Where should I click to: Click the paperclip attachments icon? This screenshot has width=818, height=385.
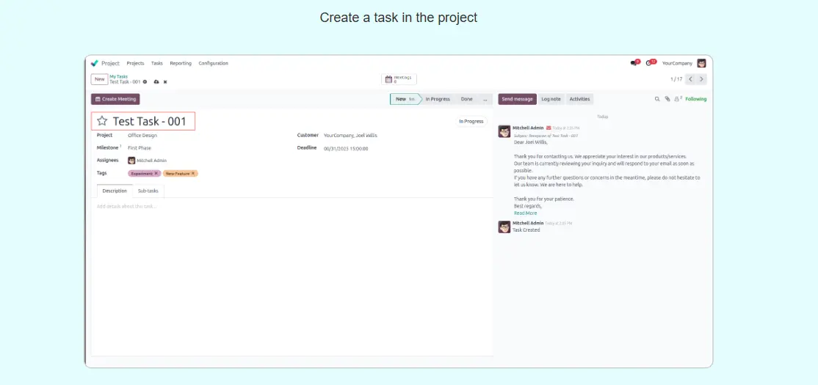point(667,99)
